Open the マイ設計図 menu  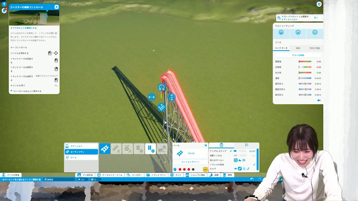tap(85, 175)
